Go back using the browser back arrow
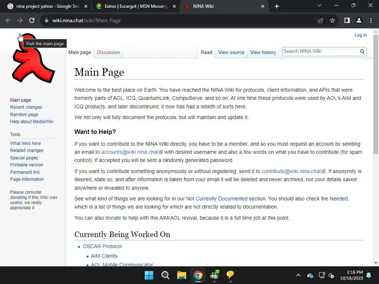This screenshot has width=379, height=284. coord(8,21)
